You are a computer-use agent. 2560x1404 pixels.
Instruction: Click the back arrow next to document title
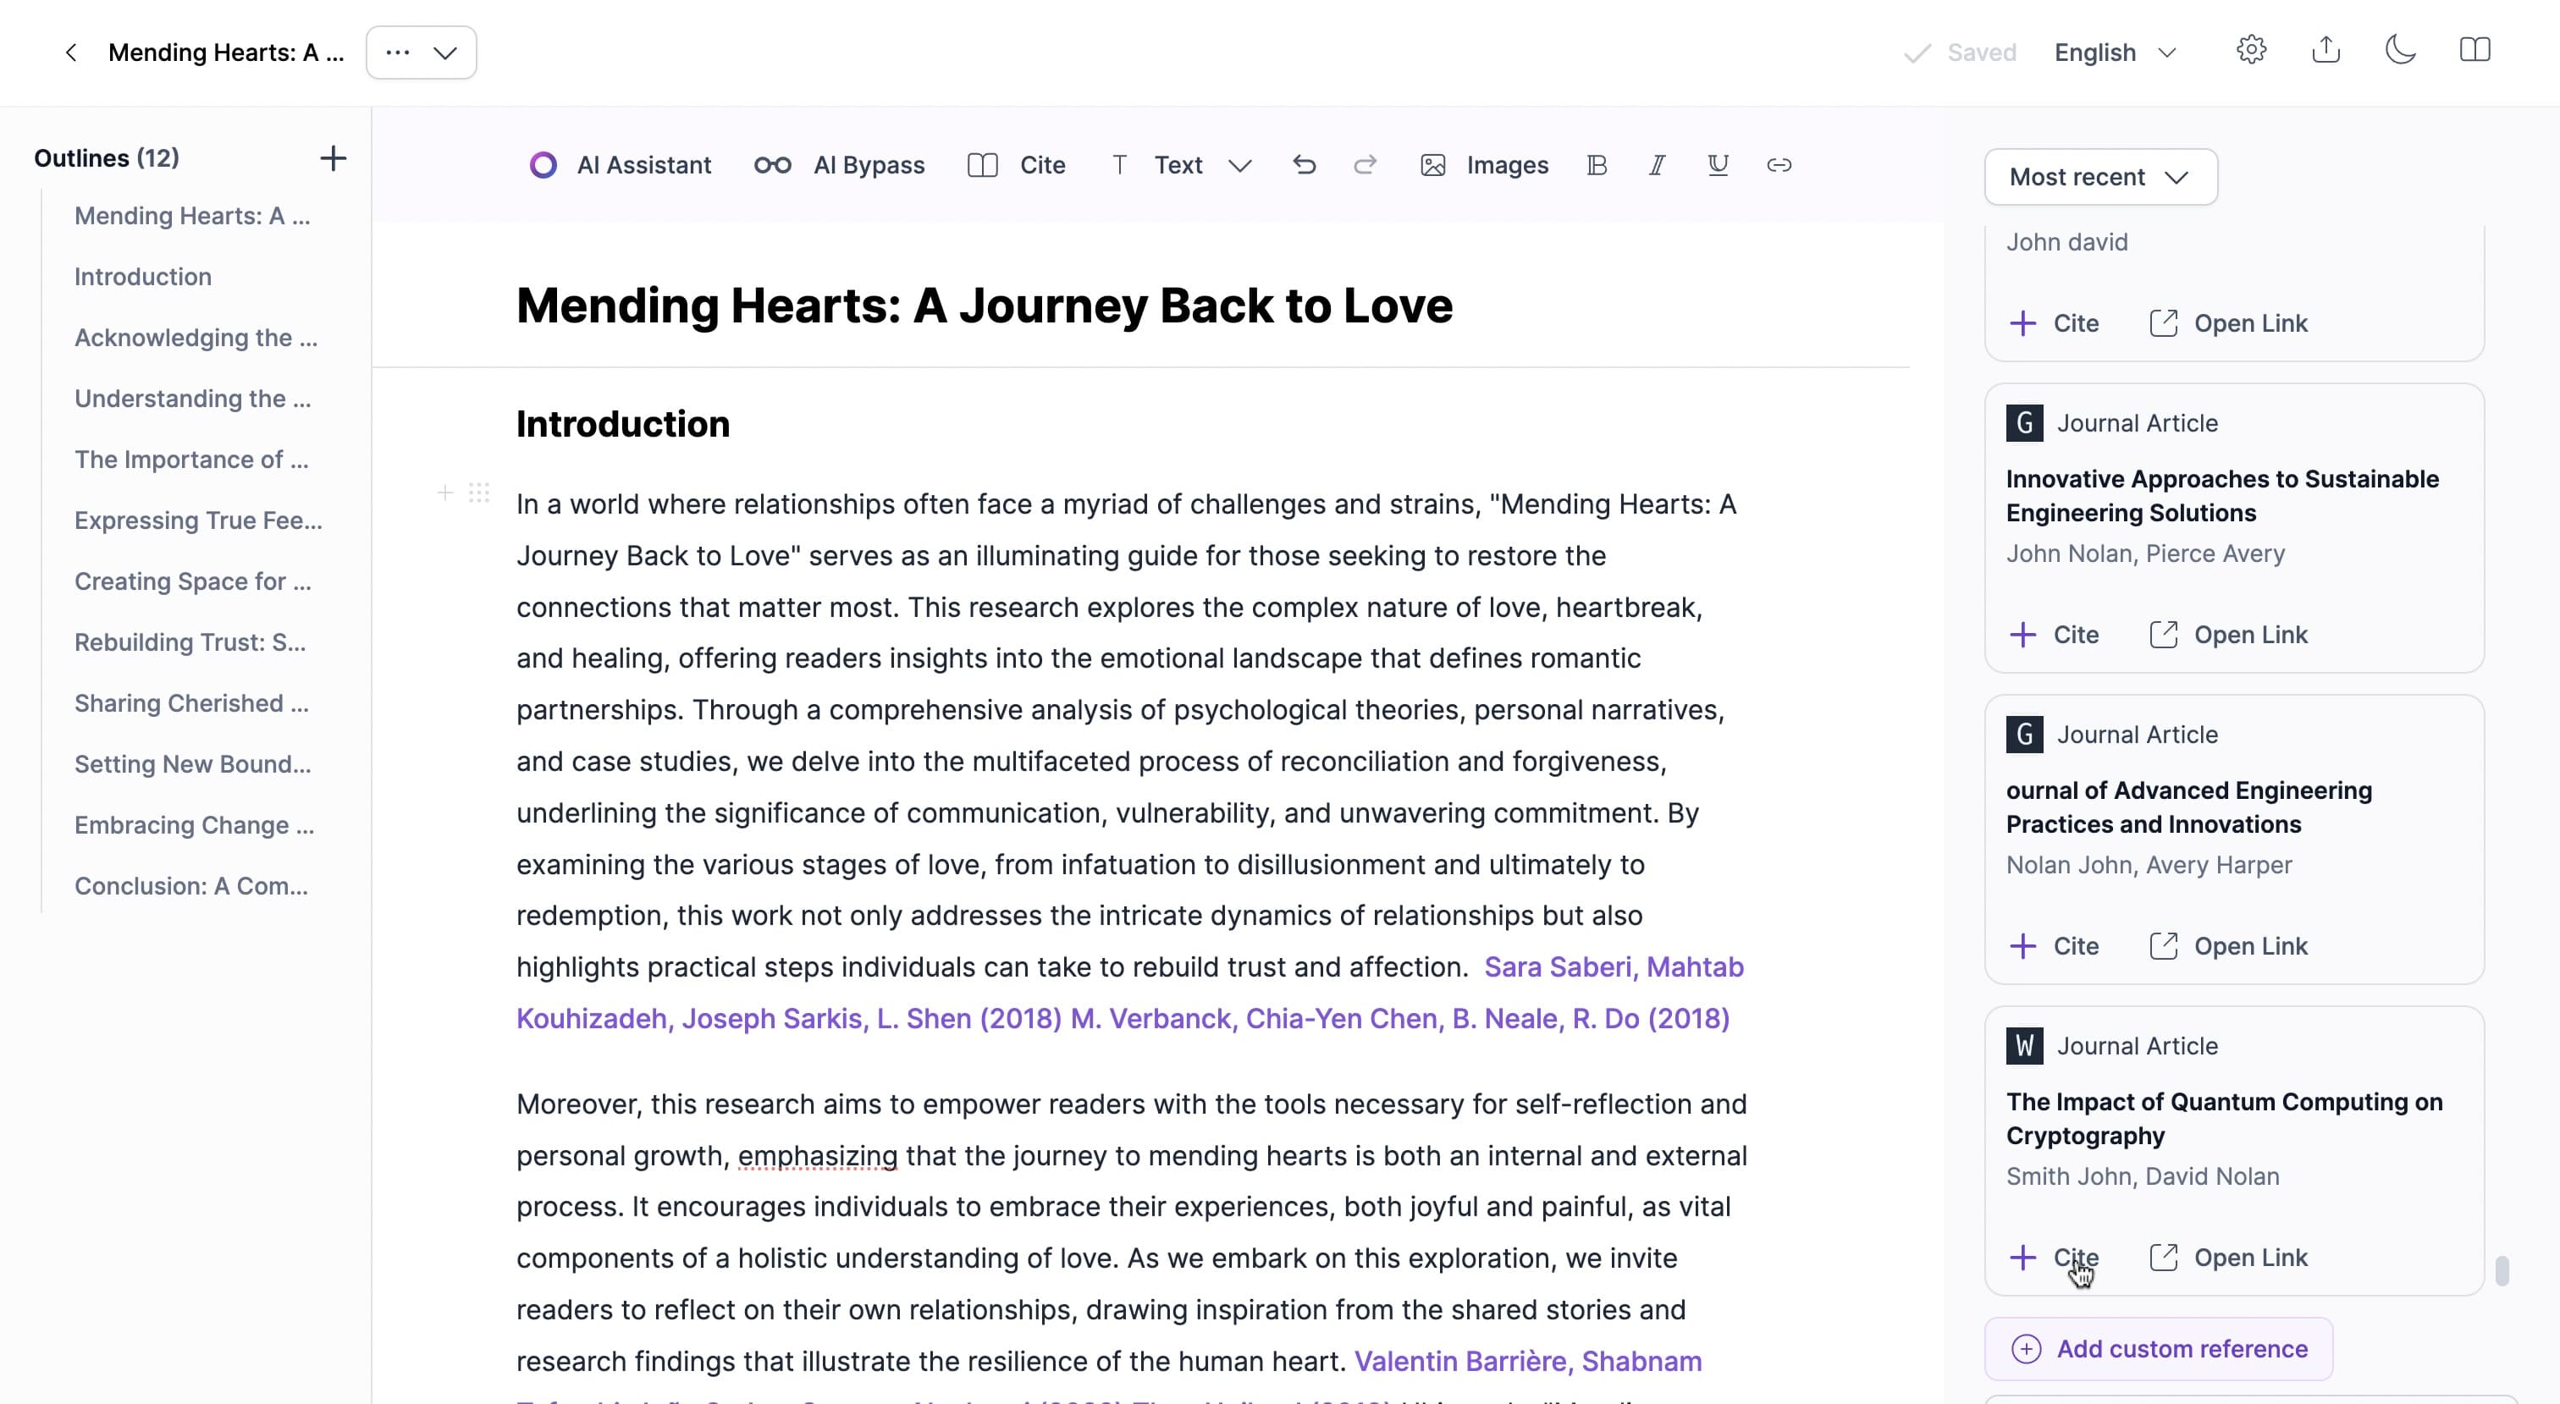(70, 52)
